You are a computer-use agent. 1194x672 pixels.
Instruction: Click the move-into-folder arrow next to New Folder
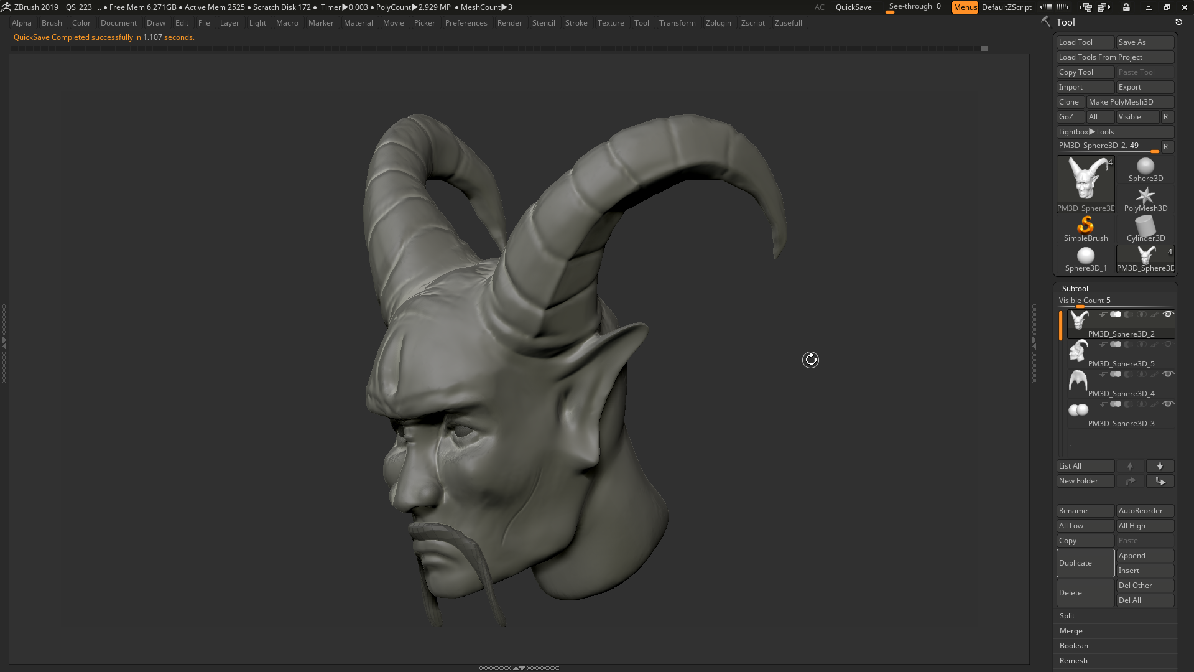click(x=1160, y=481)
